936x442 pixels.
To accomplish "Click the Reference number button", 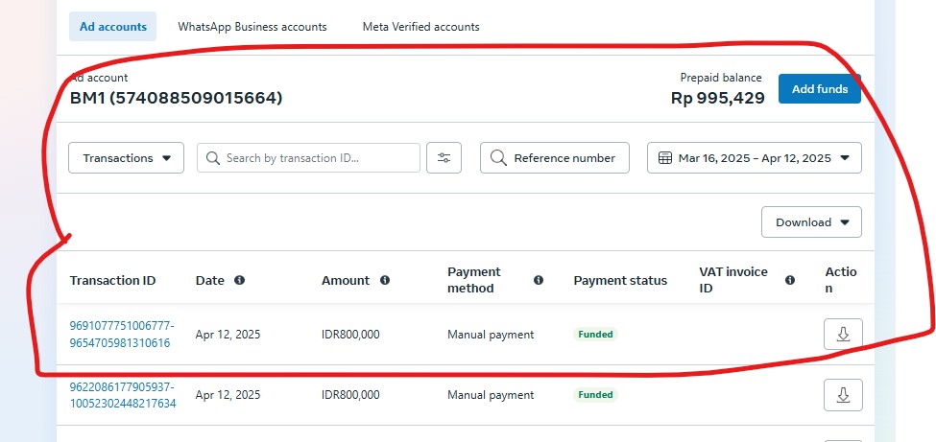I will click(x=554, y=158).
